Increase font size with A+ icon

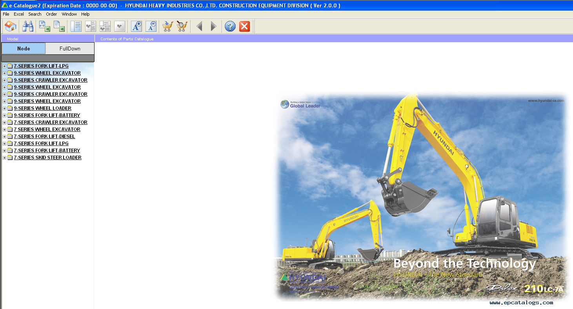click(x=136, y=27)
